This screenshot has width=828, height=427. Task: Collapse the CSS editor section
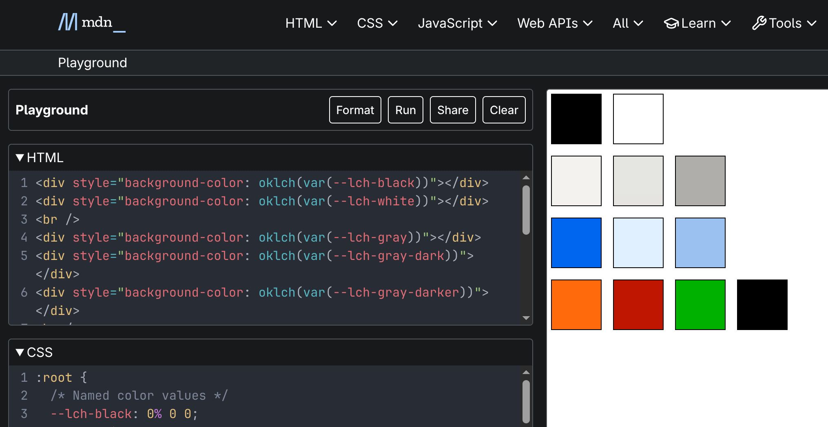[20, 352]
